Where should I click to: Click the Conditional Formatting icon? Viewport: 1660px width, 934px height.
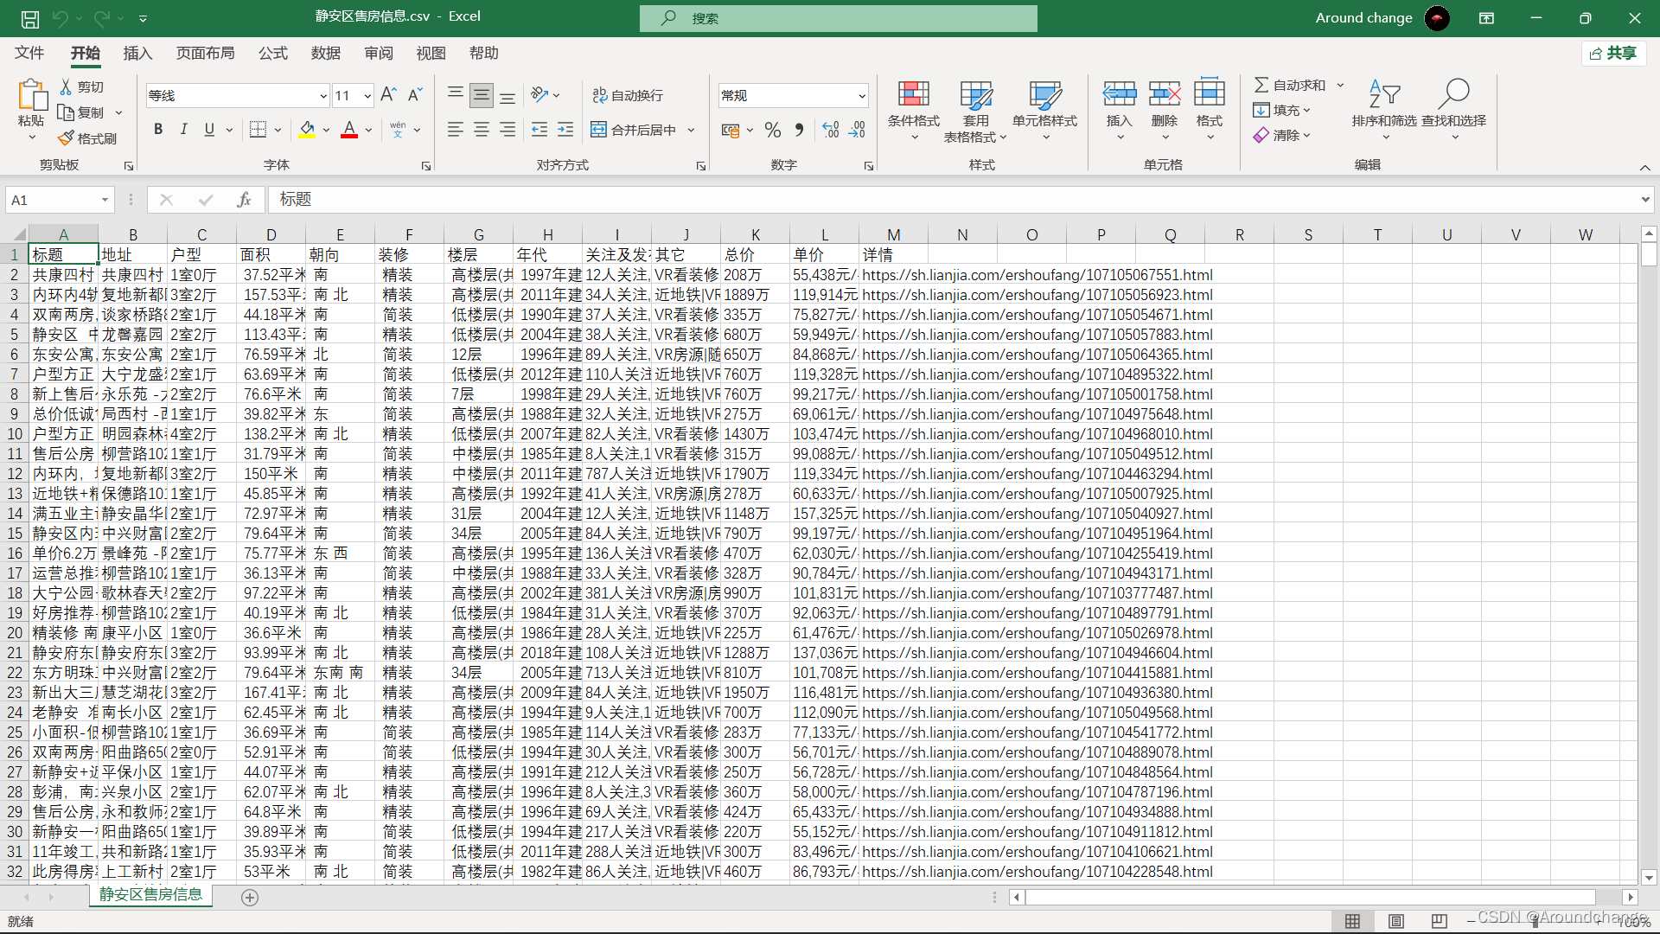[913, 95]
